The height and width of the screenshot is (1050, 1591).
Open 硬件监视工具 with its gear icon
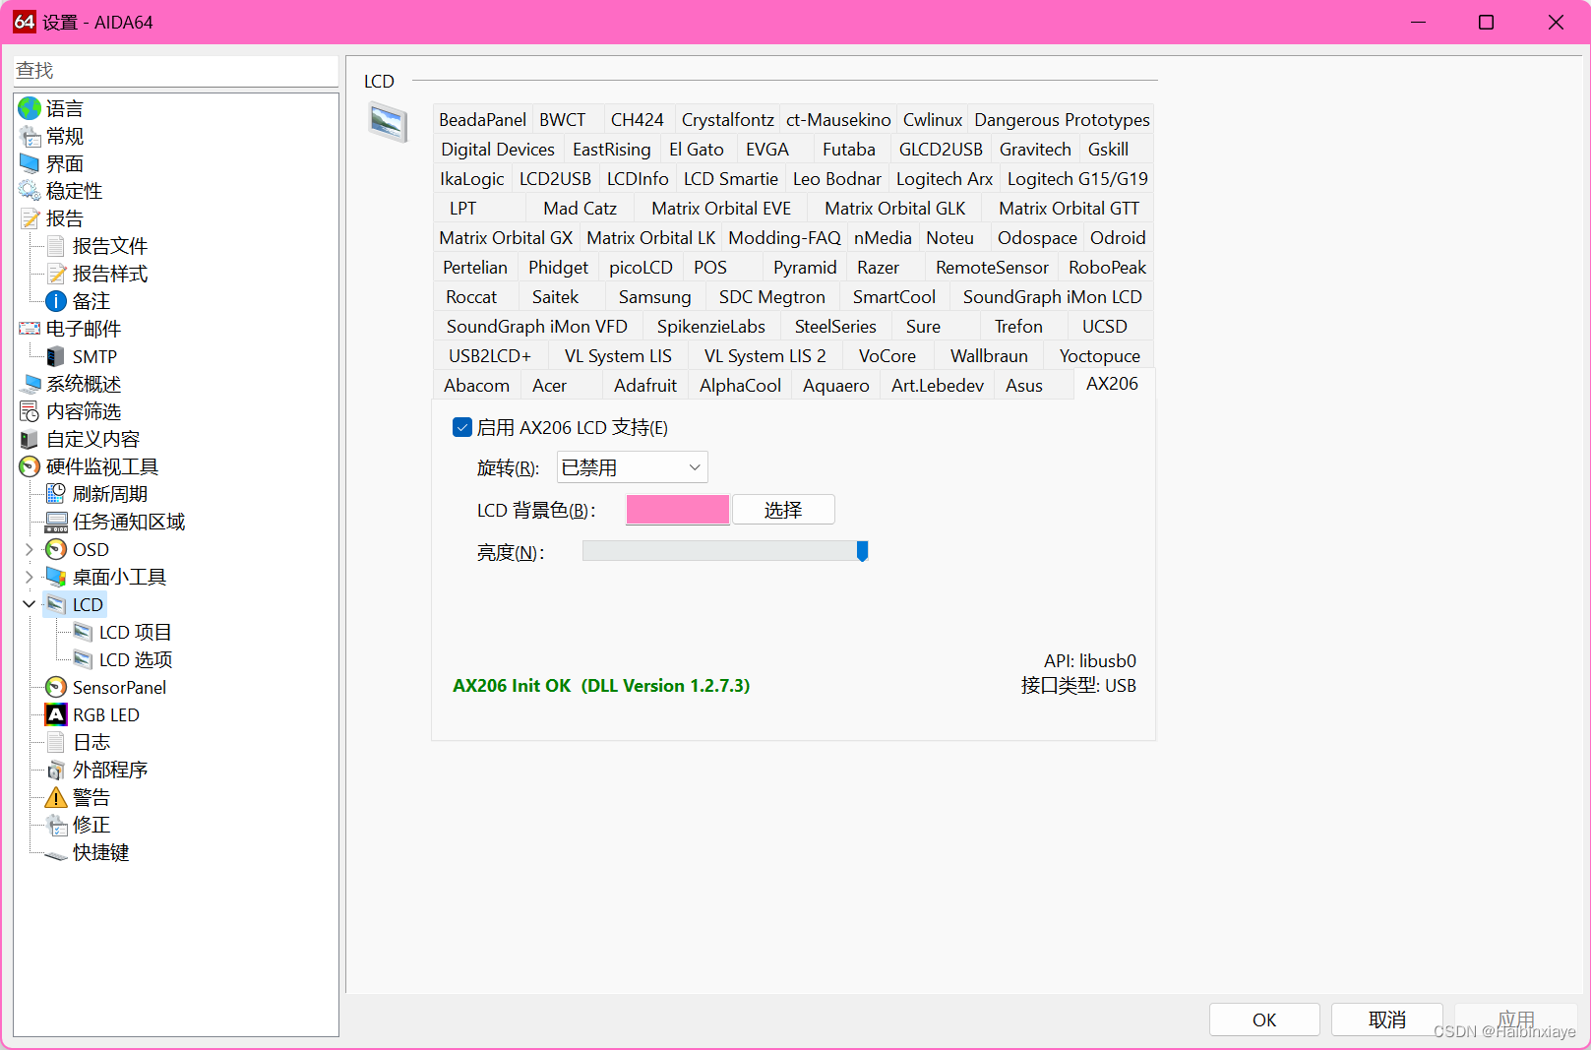click(x=29, y=466)
